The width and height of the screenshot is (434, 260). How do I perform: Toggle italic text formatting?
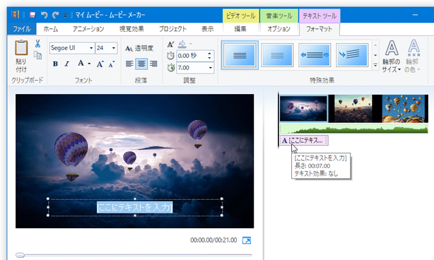pos(66,64)
